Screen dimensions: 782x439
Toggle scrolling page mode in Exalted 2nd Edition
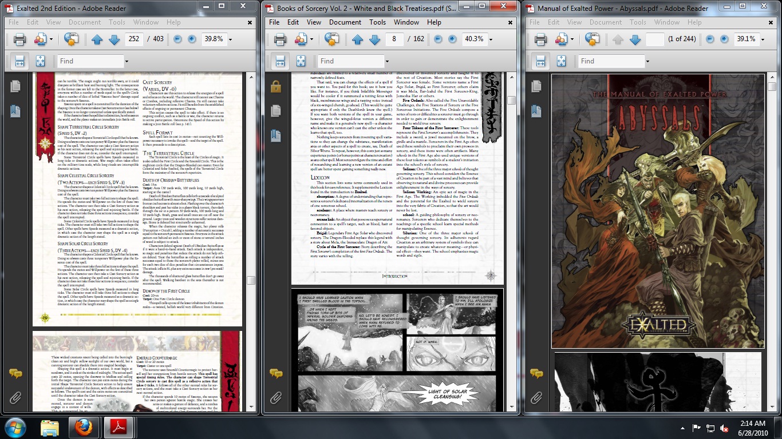click(x=19, y=61)
